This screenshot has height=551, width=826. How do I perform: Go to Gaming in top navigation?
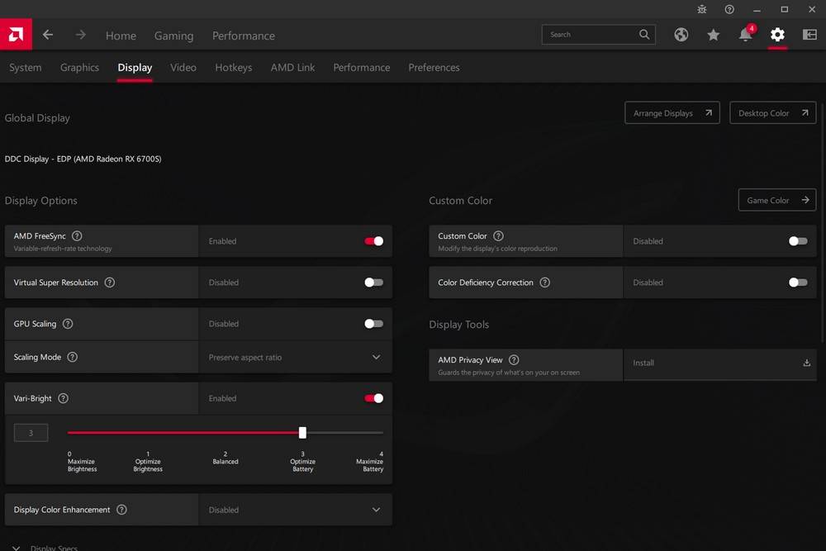pyautogui.click(x=173, y=36)
